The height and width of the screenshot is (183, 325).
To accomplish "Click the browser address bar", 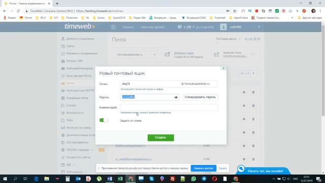I will (124, 11).
